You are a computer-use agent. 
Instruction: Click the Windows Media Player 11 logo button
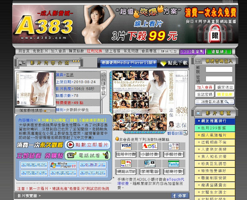[x=63, y=165]
